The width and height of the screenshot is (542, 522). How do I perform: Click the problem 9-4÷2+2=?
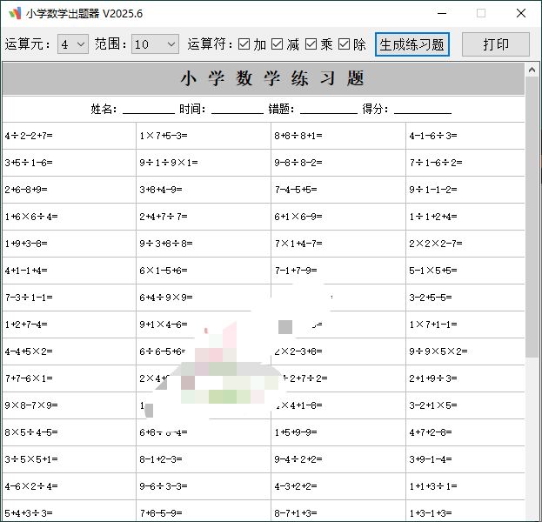(x=298, y=459)
